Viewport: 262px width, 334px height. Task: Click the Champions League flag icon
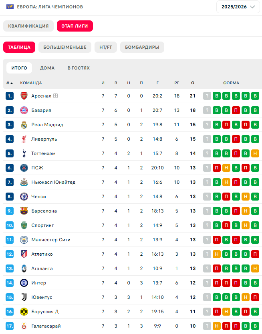(10, 7)
